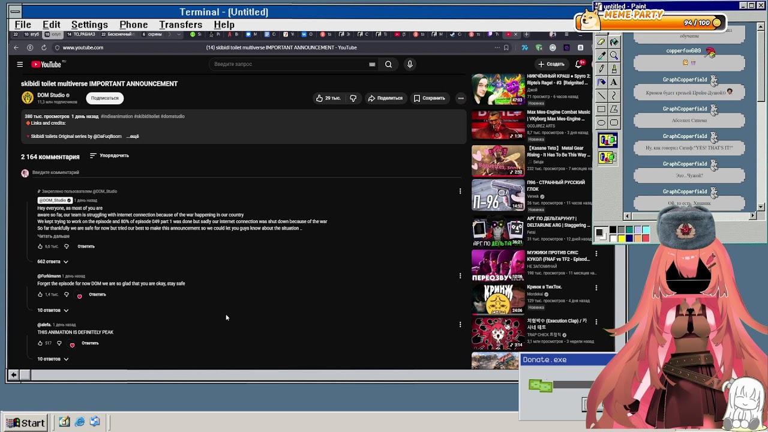Image resolution: width=768 pixels, height=432 pixels.
Task: Subscribe with the Подписаться button
Action: [105, 98]
